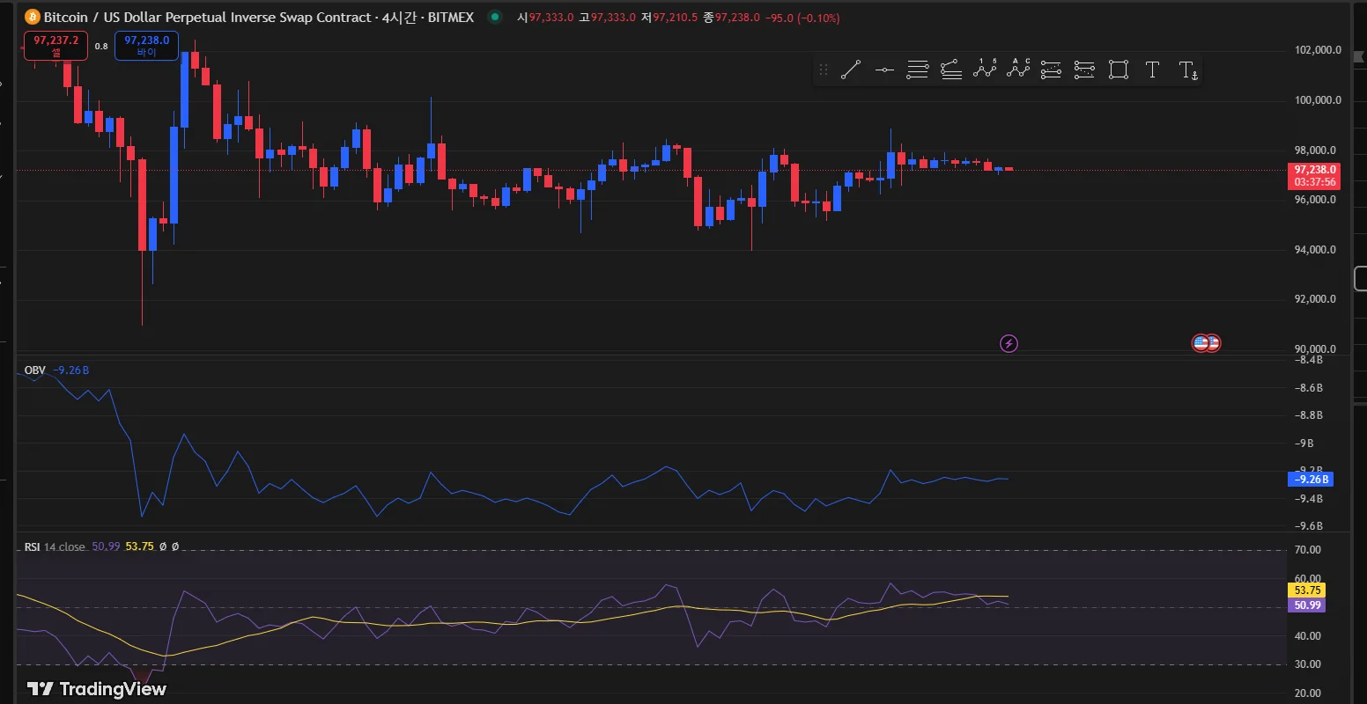Choose the Long Position tool
This screenshot has height=704, width=1367.
pos(1051,70)
